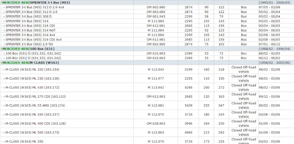Click displacement value 3199
This screenshot has height=144, width=294.
pos(188,70)
